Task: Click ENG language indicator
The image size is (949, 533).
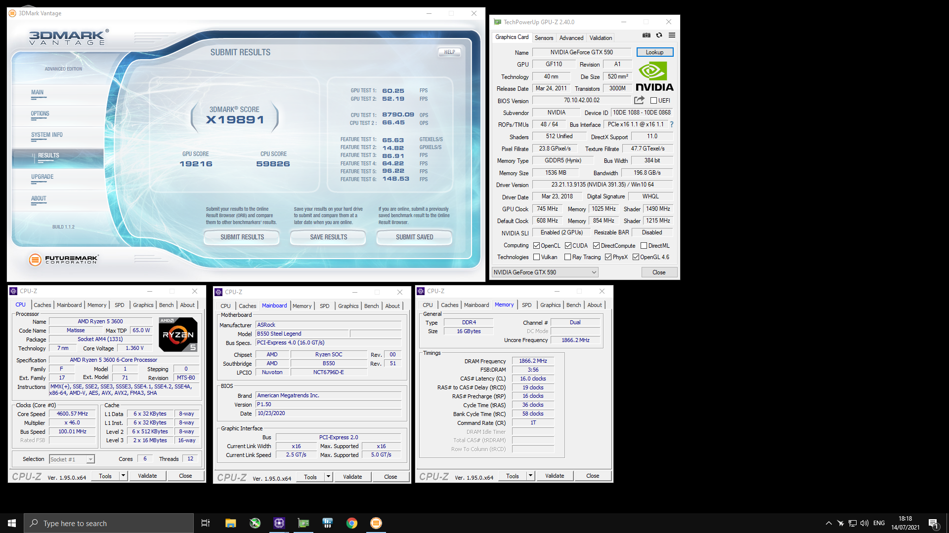Action: coord(879,523)
